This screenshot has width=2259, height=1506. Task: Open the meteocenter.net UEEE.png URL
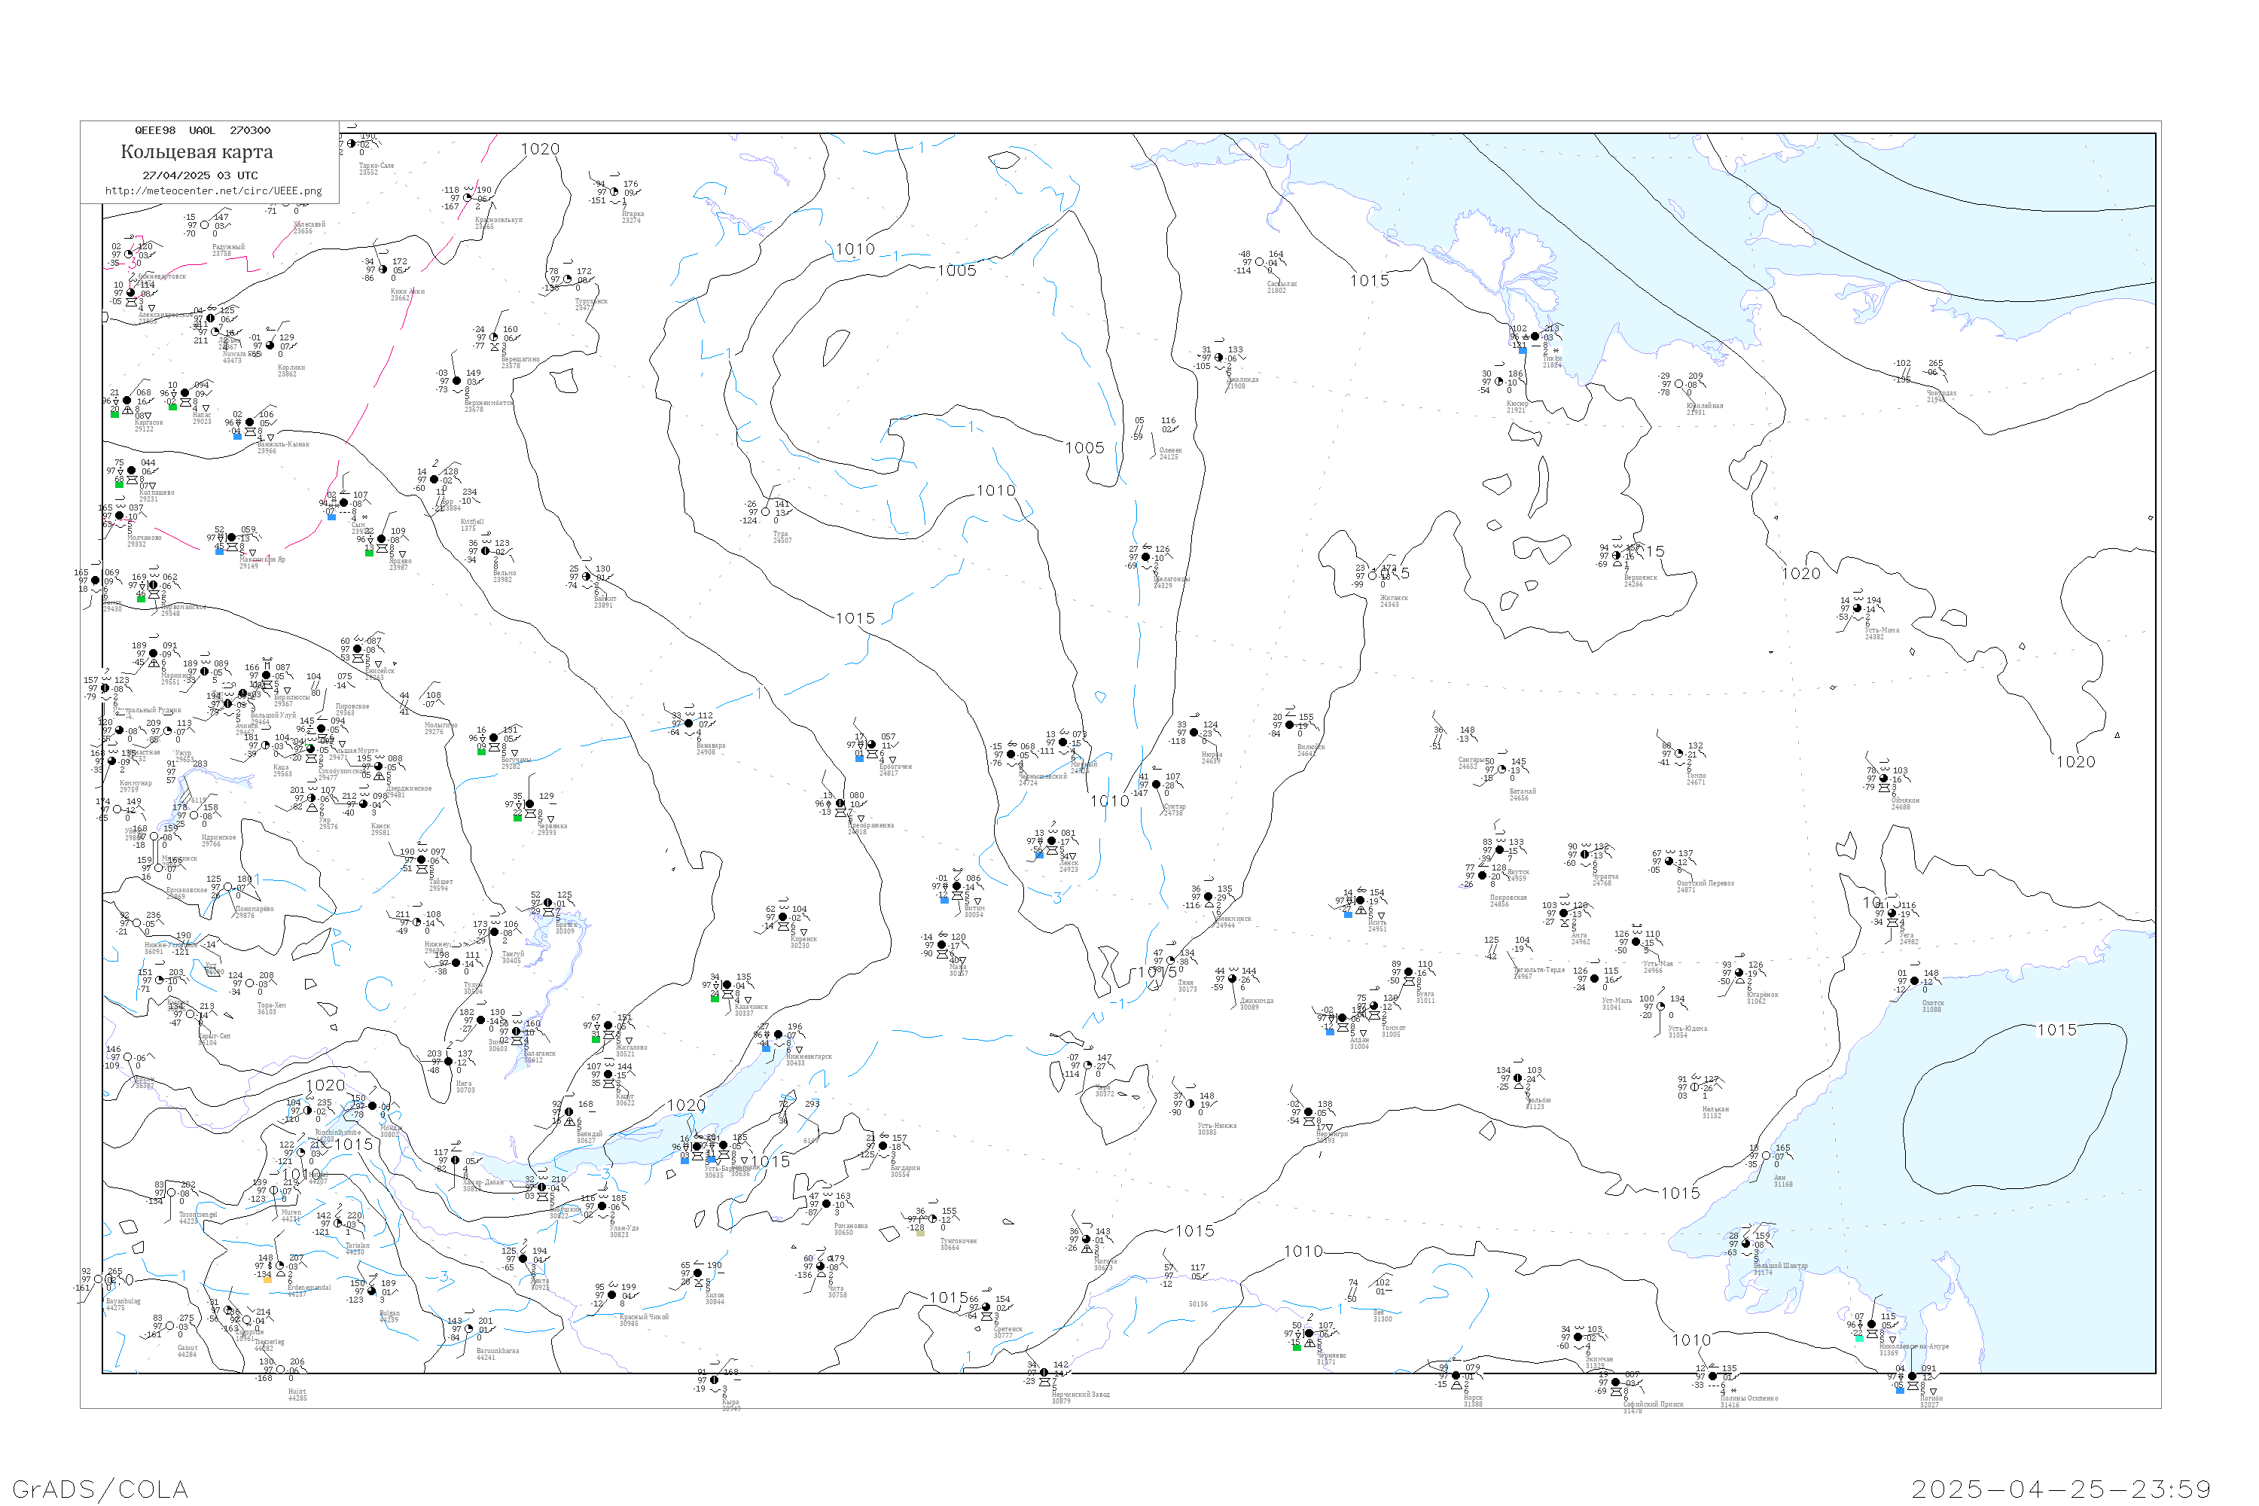click(213, 191)
